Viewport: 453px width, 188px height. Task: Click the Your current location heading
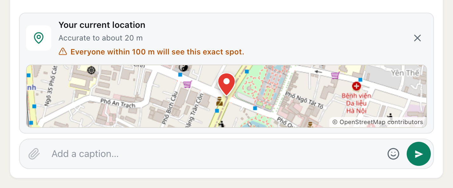pos(102,25)
